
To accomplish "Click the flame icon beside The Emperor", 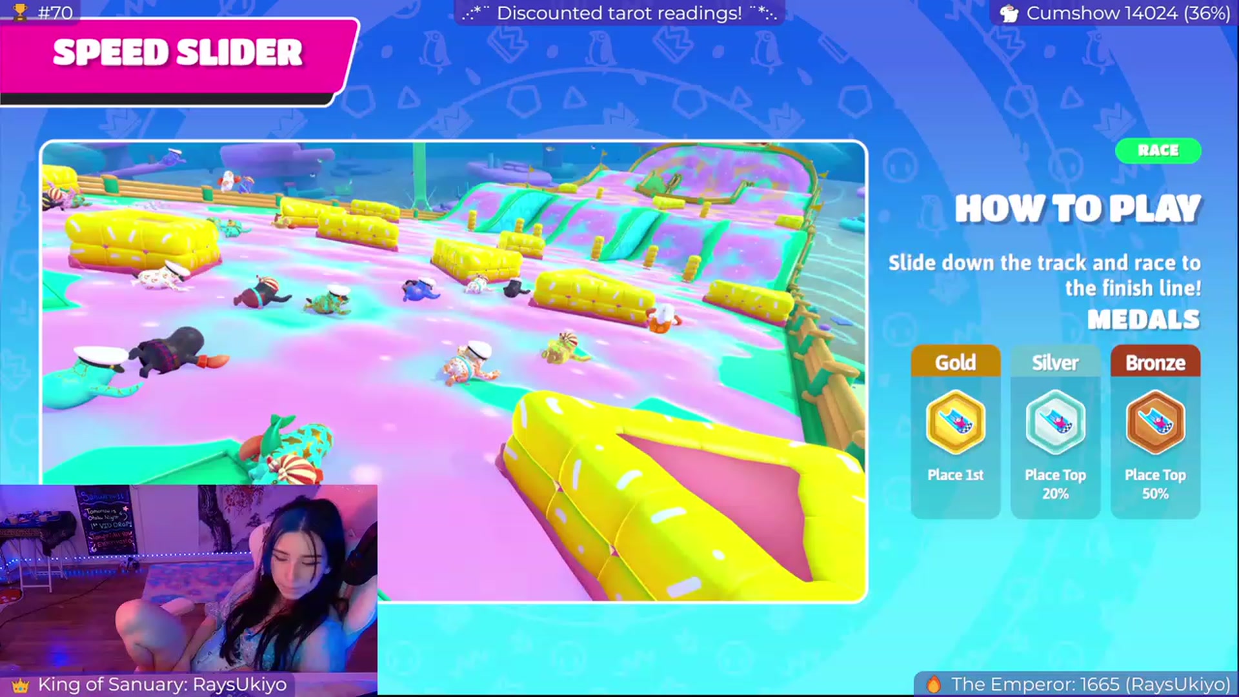I will [933, 684].
